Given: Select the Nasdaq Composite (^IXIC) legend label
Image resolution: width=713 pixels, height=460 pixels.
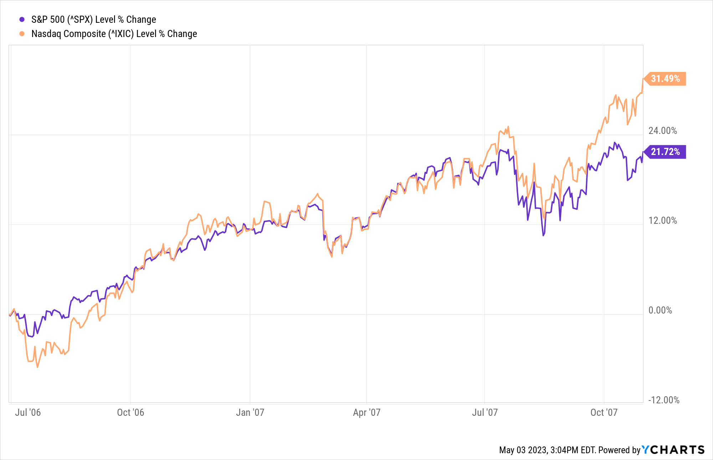Looking at the screenshot, I should coord(114,34).
